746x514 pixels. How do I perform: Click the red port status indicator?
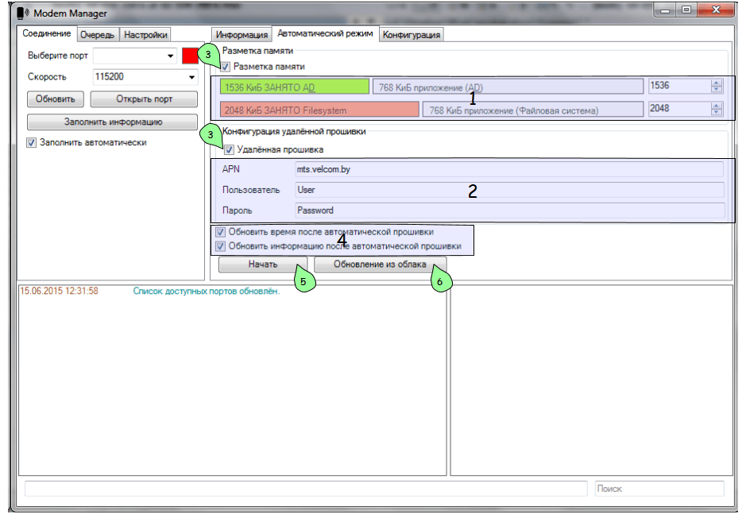click(190, 56)
